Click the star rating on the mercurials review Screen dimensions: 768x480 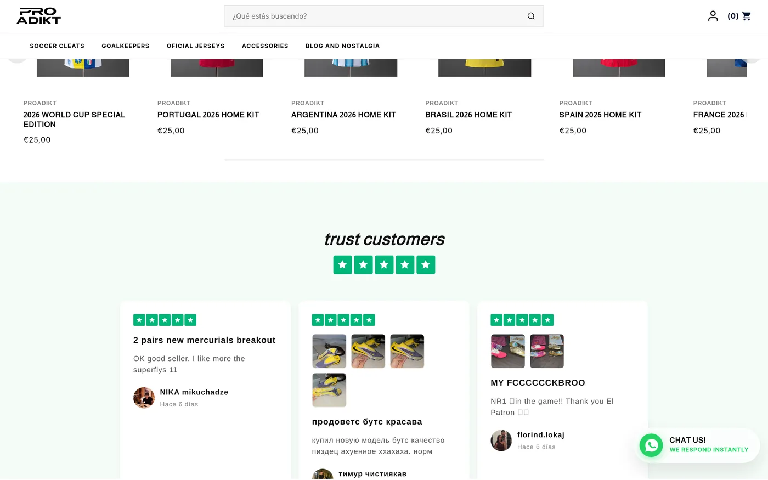(165, 320)
